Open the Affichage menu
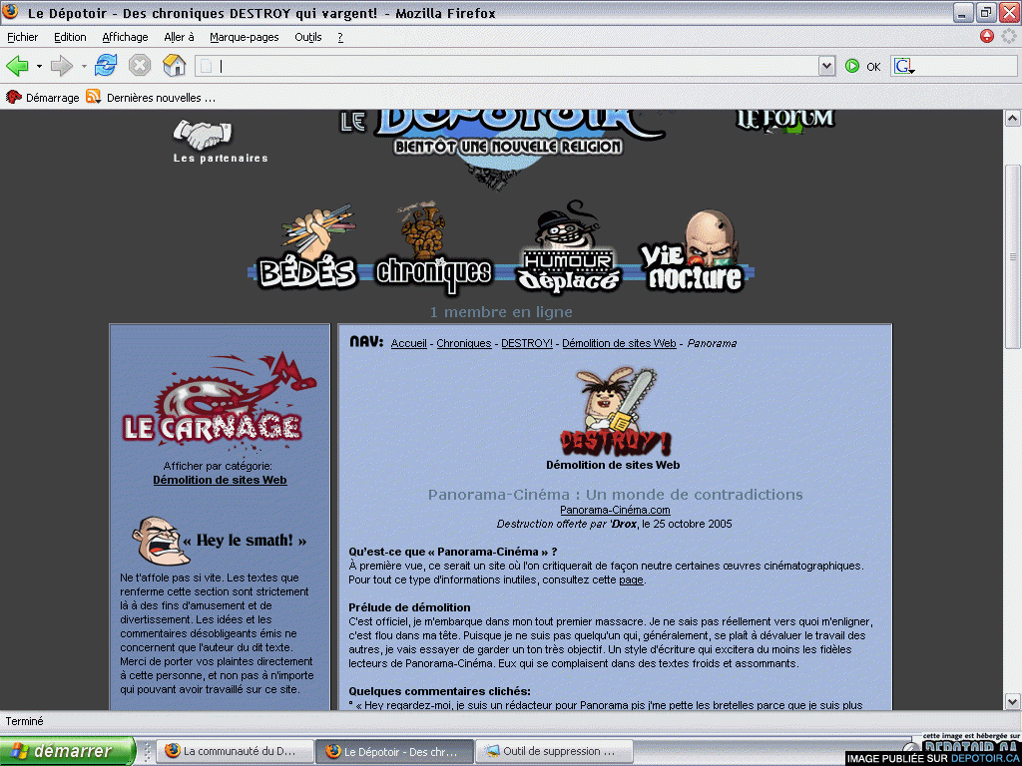Viewport: 1022px width, 766px height. coord(125,37)
